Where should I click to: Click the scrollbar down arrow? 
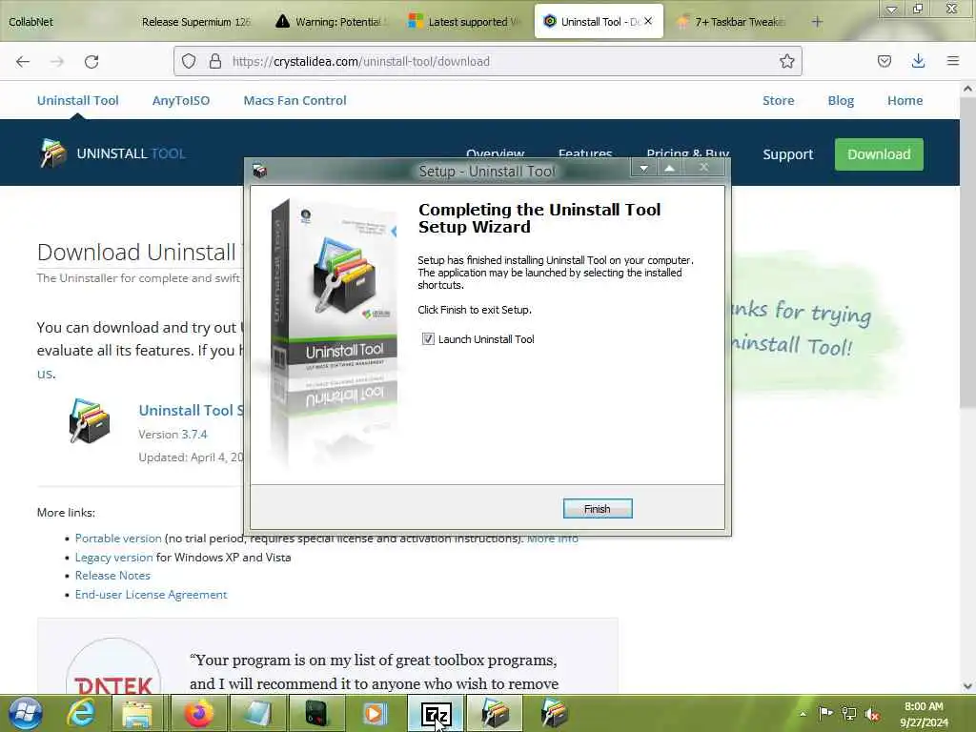pyautogui.click(x=967, y=686)
